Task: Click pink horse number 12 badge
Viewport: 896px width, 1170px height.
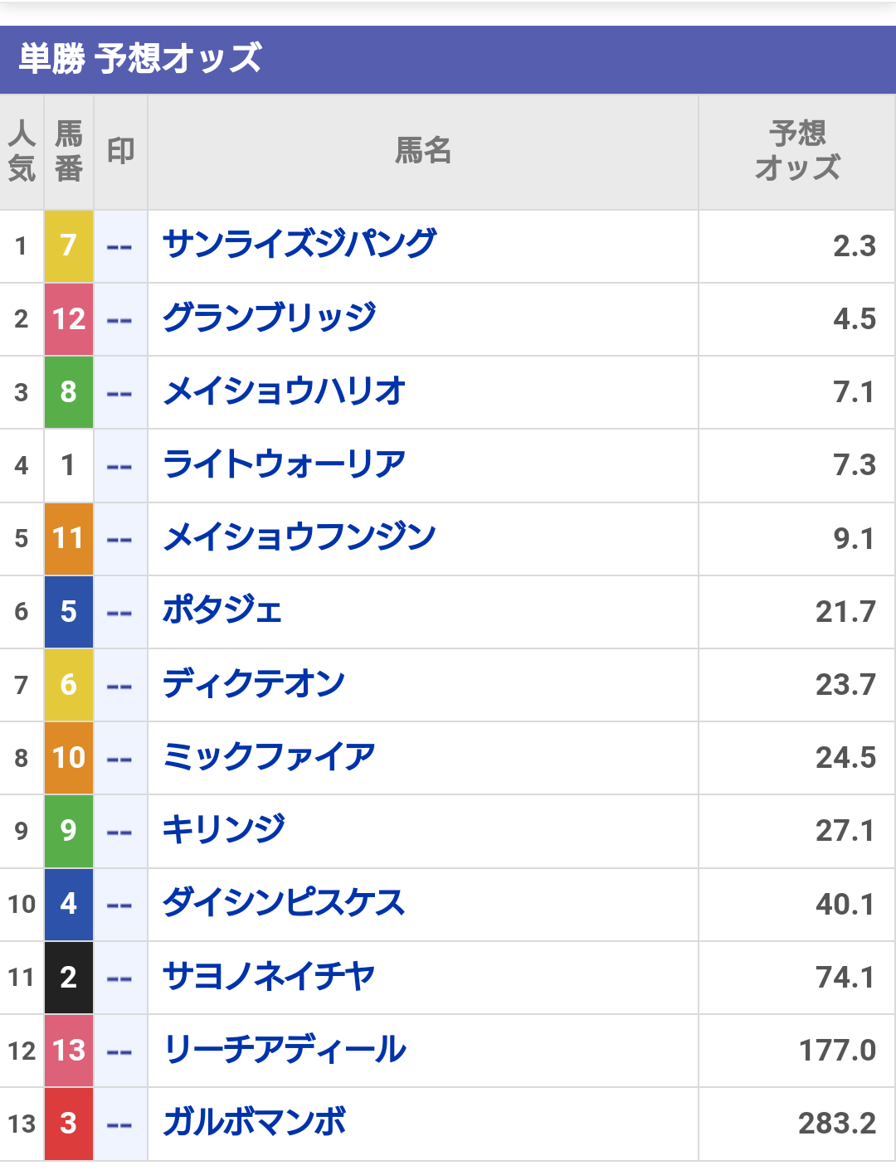Action: coord(69,318)
